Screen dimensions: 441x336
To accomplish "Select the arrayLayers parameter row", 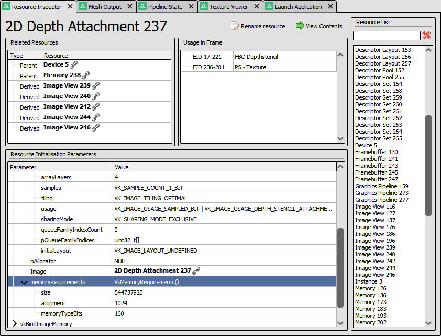I will coord(172,177).
